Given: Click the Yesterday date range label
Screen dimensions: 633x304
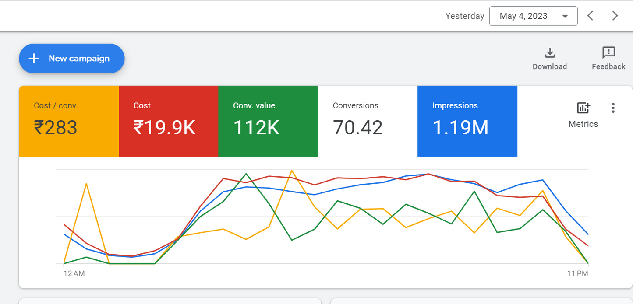Looking at the screenshot, I should click(464, 16).
